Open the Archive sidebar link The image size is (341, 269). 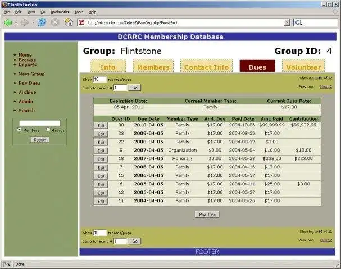[28, 92]
